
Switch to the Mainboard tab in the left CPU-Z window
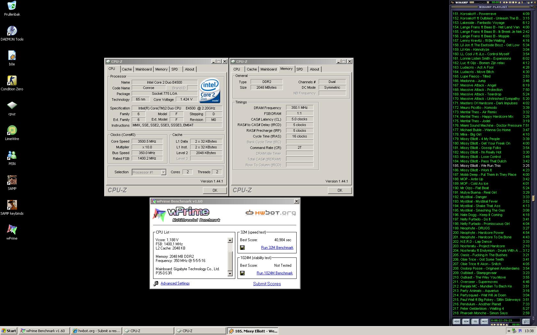pyautogui.click(x=144, y=69)
